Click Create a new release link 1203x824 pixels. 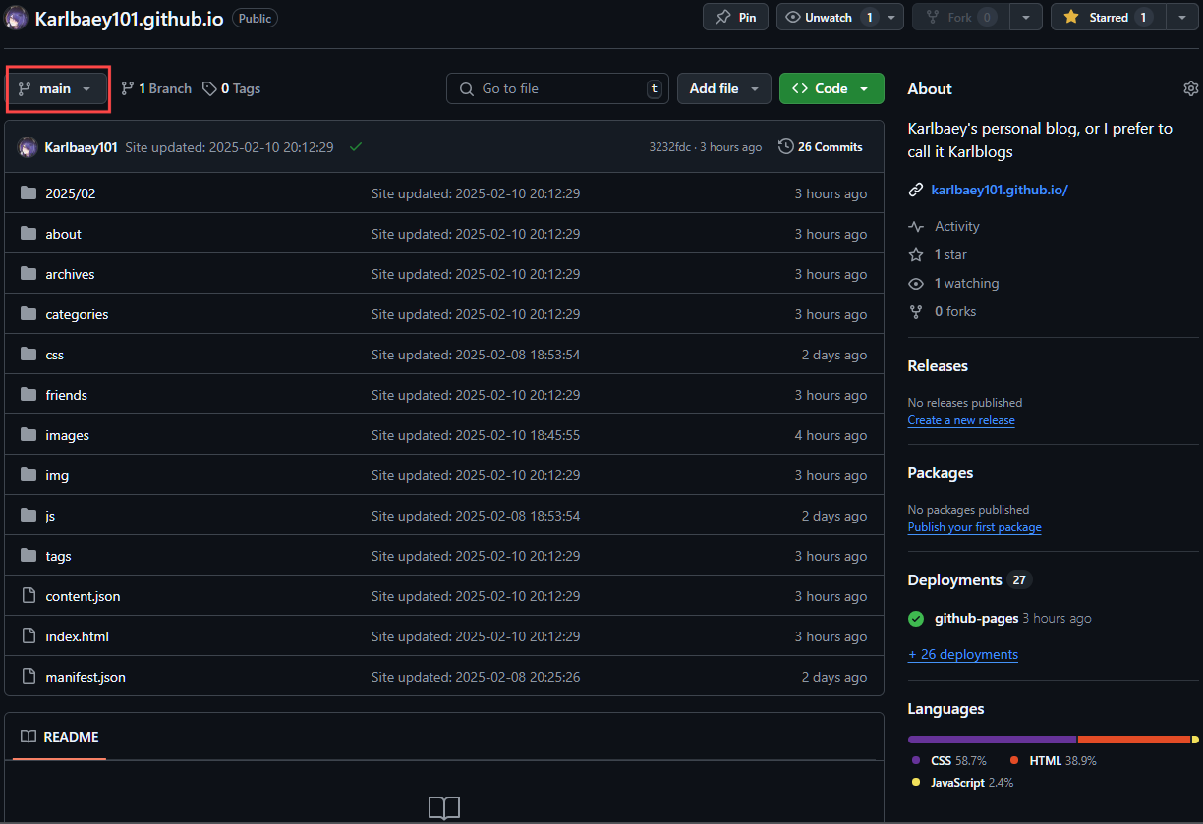(960, 420)
